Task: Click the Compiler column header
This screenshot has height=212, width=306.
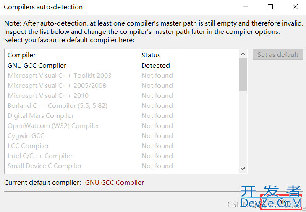Action: pos(72,55)
